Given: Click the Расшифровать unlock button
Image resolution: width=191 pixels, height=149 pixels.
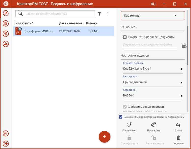Looking at the screenshot, I should 155,140.
